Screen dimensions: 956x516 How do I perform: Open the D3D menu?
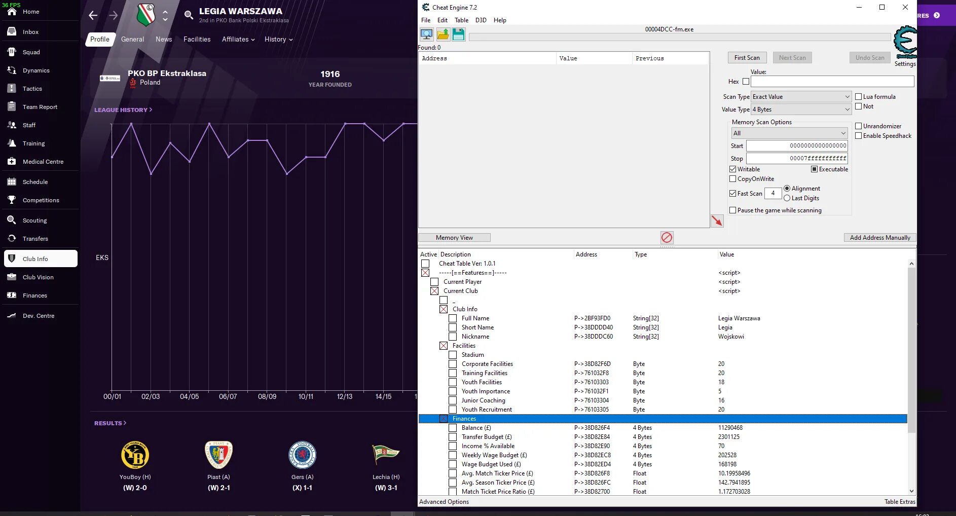pos(481,20)
